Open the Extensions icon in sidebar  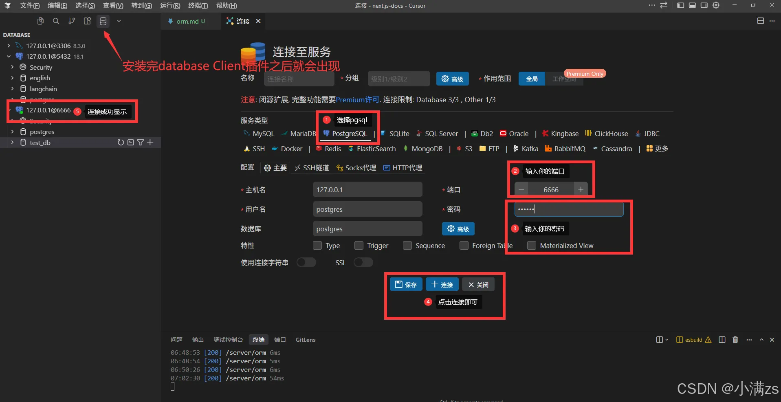[x=87, y=21]
